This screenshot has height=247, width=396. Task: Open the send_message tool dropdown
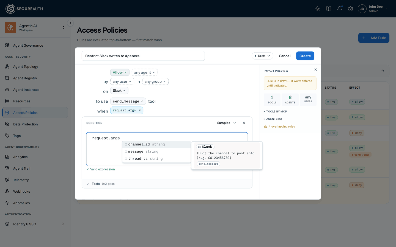point(128,101)
